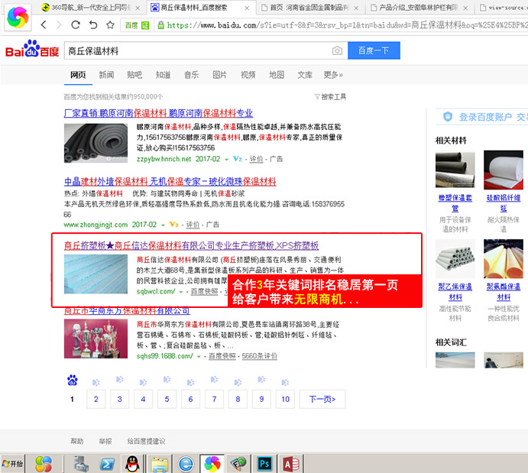The width and height of the screenshot is (528, 473).
Task: Open Photoshop from the taskbar
Action: coord(264,464)
